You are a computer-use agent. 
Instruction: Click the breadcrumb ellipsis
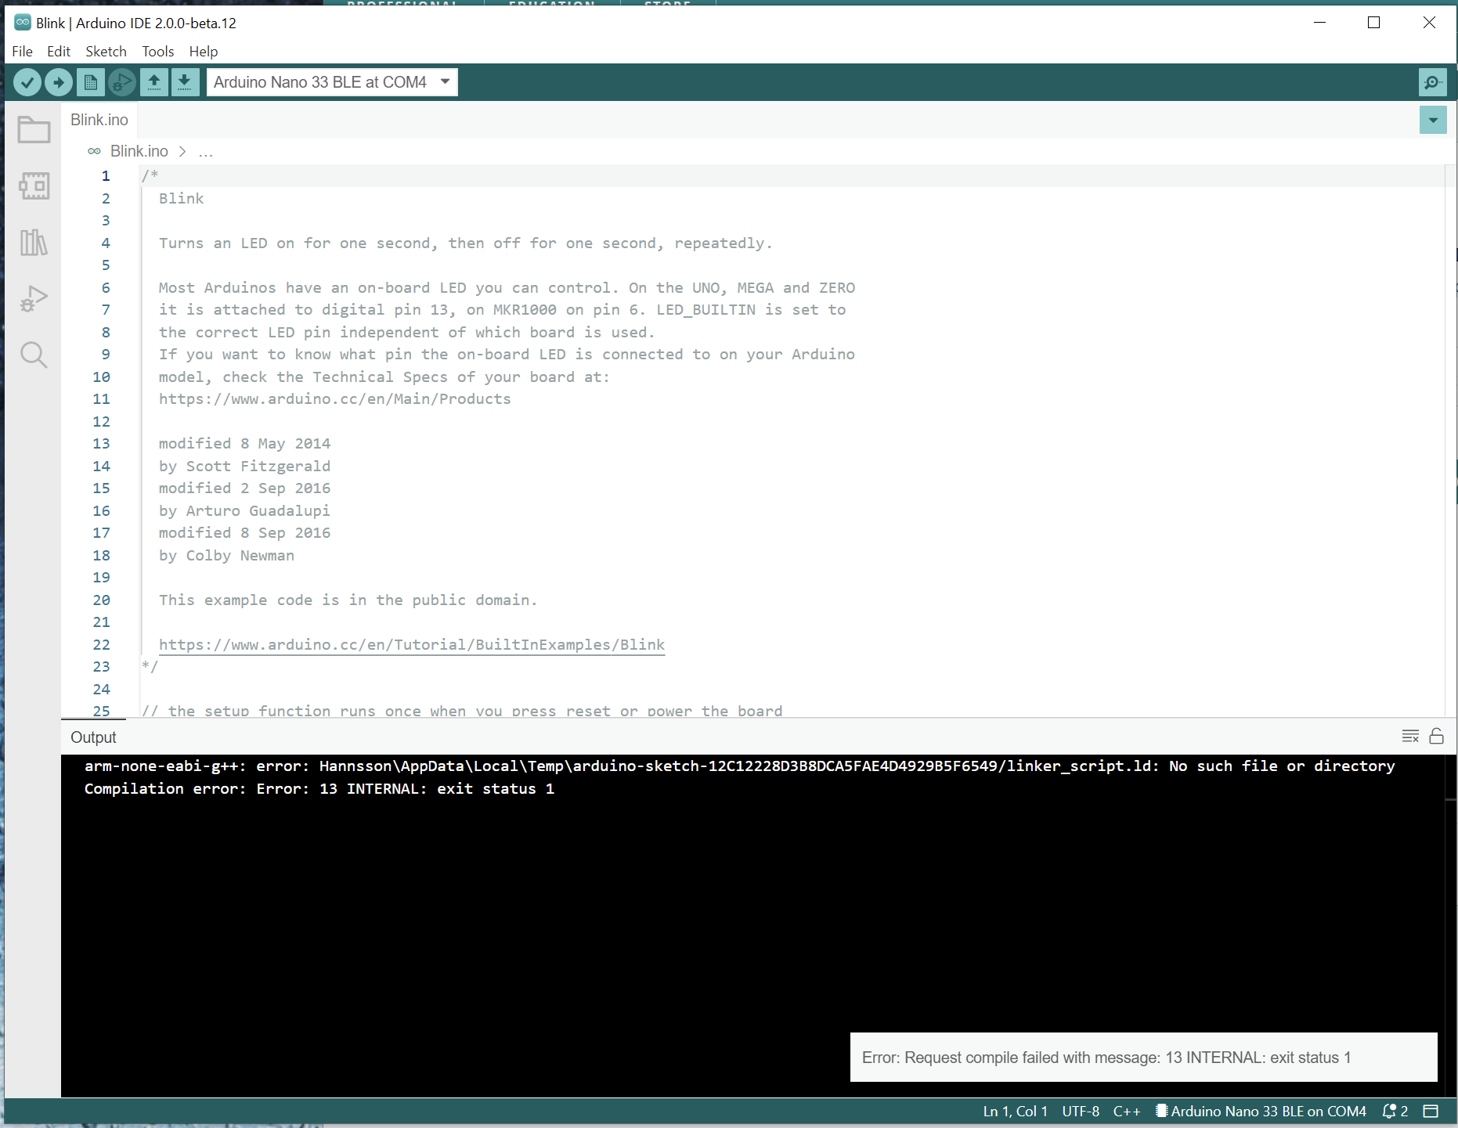(206, 151)
